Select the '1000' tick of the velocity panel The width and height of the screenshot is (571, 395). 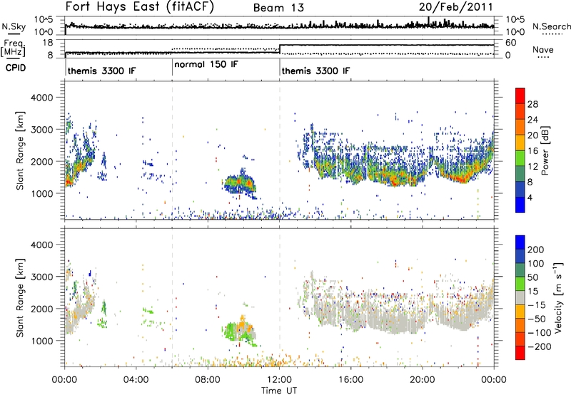click(x=41, y=341)
